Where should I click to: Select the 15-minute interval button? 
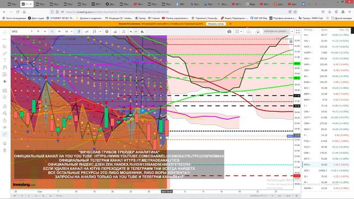click(38, 32)
